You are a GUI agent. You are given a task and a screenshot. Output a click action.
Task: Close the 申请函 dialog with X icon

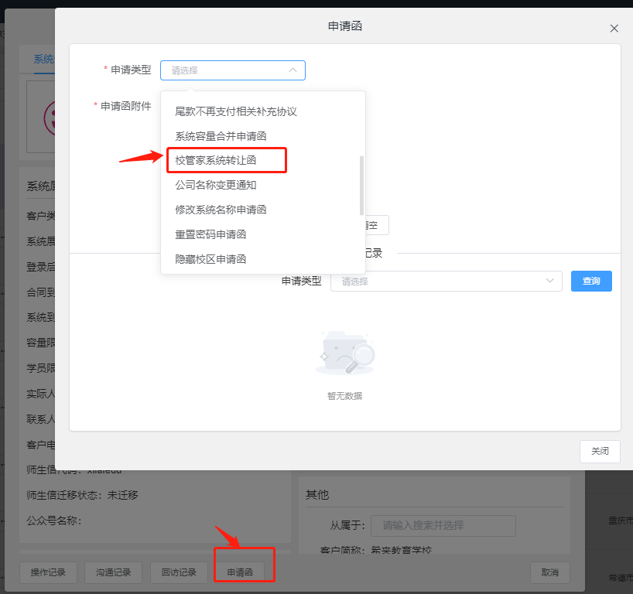coord(614,29)
